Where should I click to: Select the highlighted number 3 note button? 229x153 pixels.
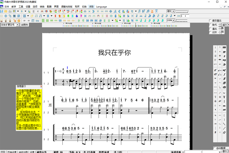click(64, 16)
